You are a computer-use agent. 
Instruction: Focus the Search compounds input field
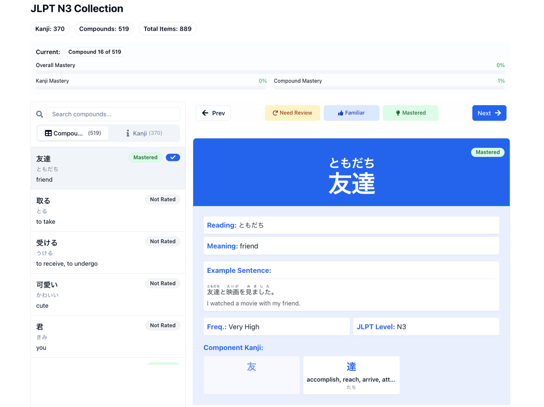113,114
